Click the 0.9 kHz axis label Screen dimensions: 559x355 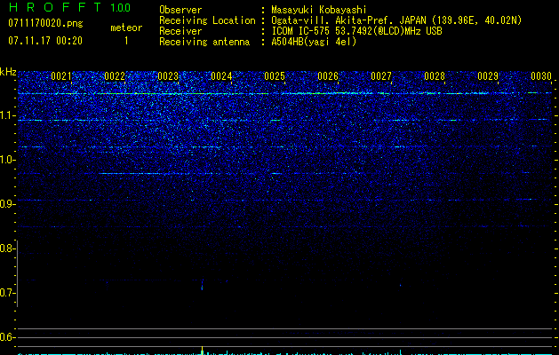[x=7, y=204]
